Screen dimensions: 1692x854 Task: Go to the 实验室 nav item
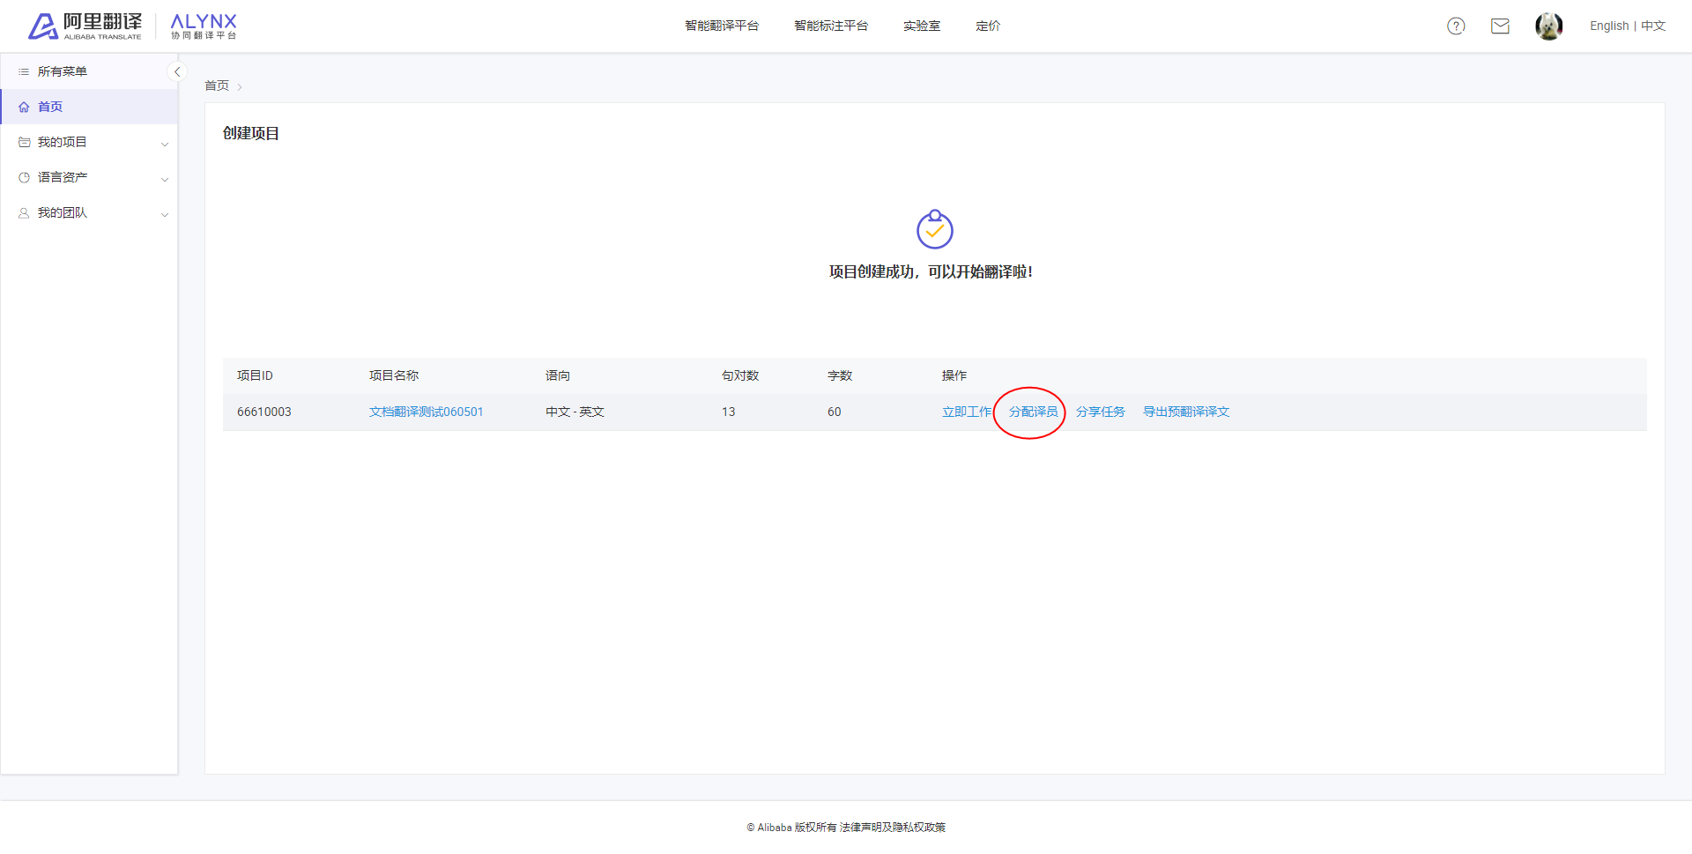[x=922, y=26]
